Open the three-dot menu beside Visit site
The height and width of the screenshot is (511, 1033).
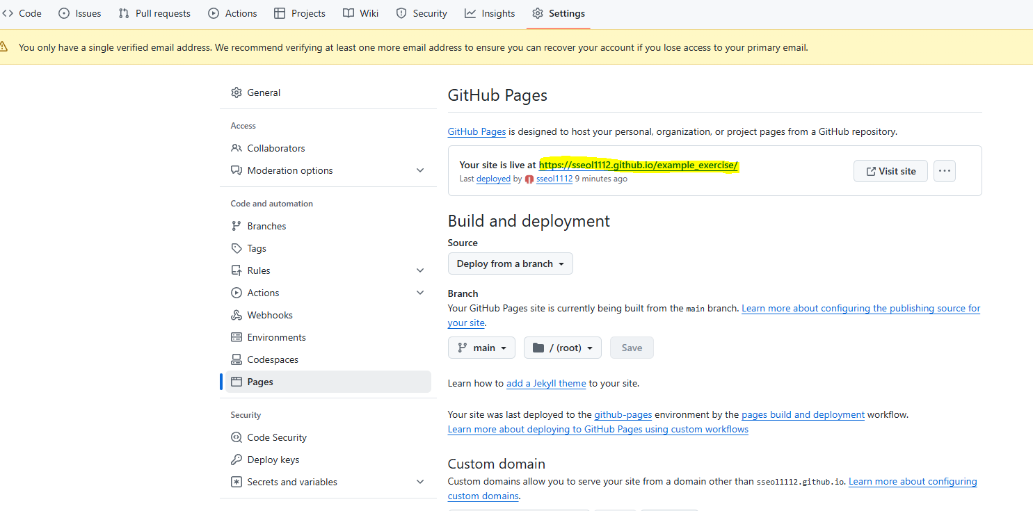point(945,171)
